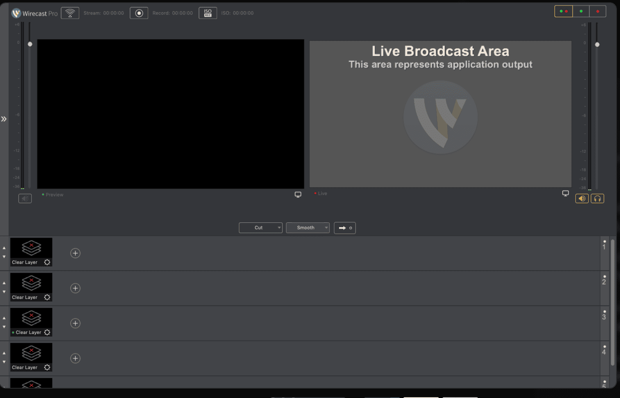The width and height of the screenshot is (620, 398).
Task: Move layer 1 down with arrow
Action: 4,257
